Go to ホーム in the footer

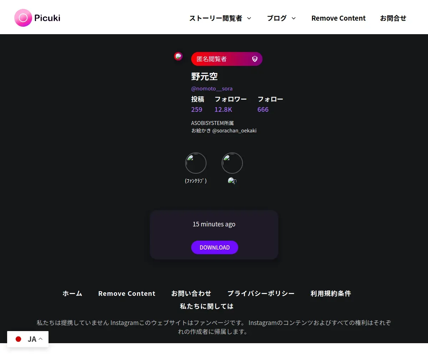[72, 294]
